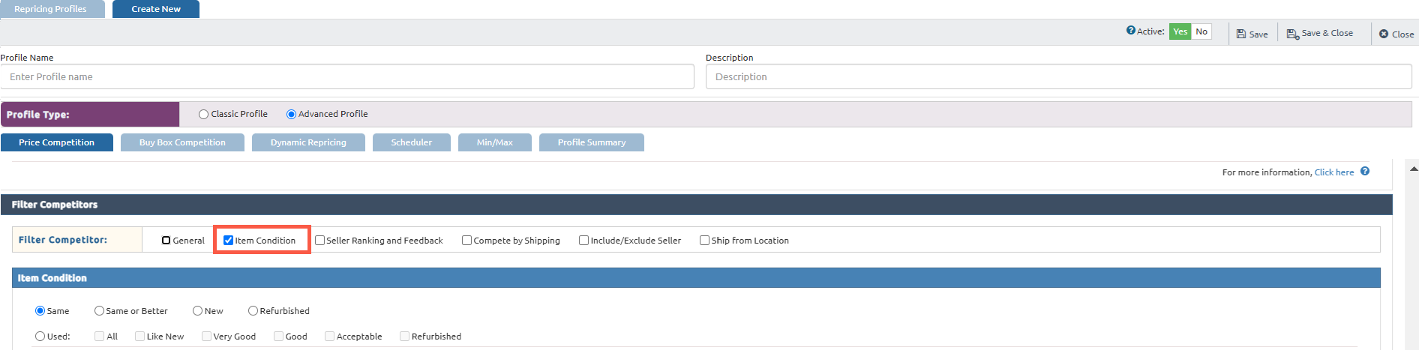1419x350 pixels.
Task: Check the Compete by Shipping option
Action: 467,241
